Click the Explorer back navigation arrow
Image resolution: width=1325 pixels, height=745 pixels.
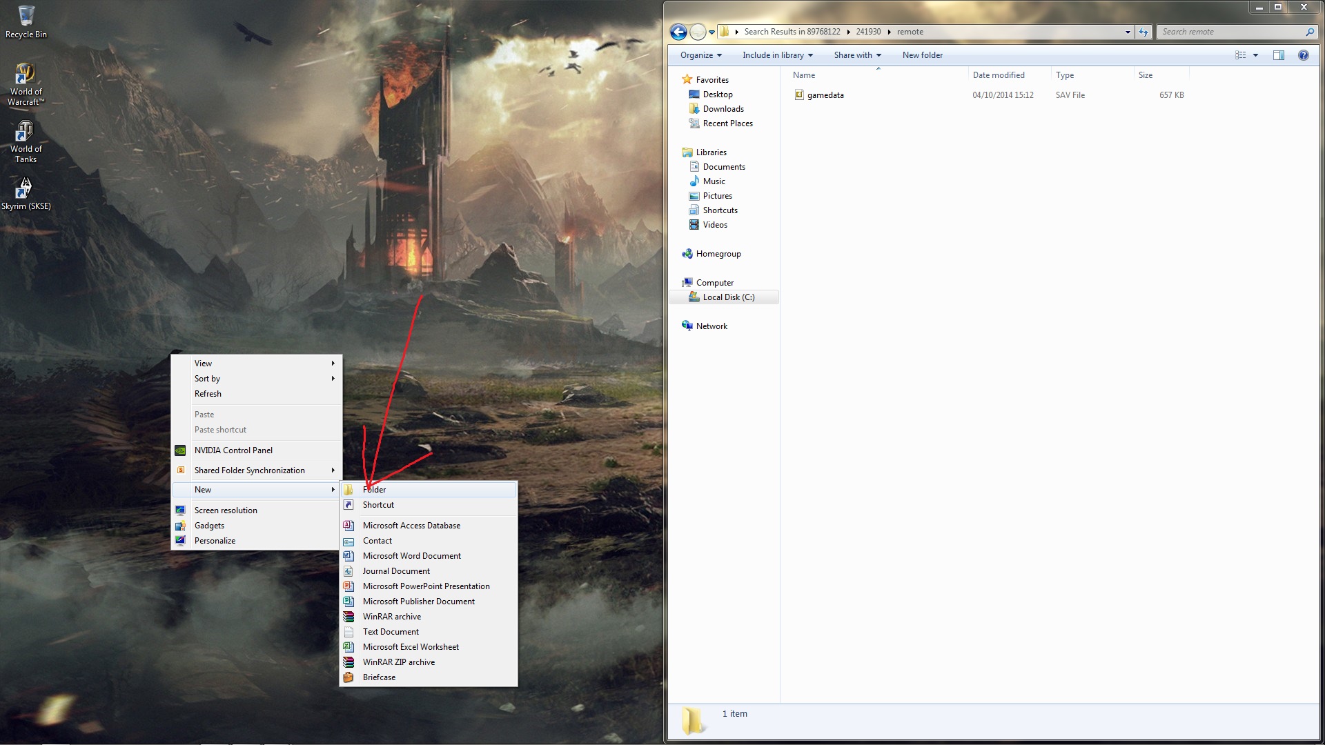coord(678,32)
